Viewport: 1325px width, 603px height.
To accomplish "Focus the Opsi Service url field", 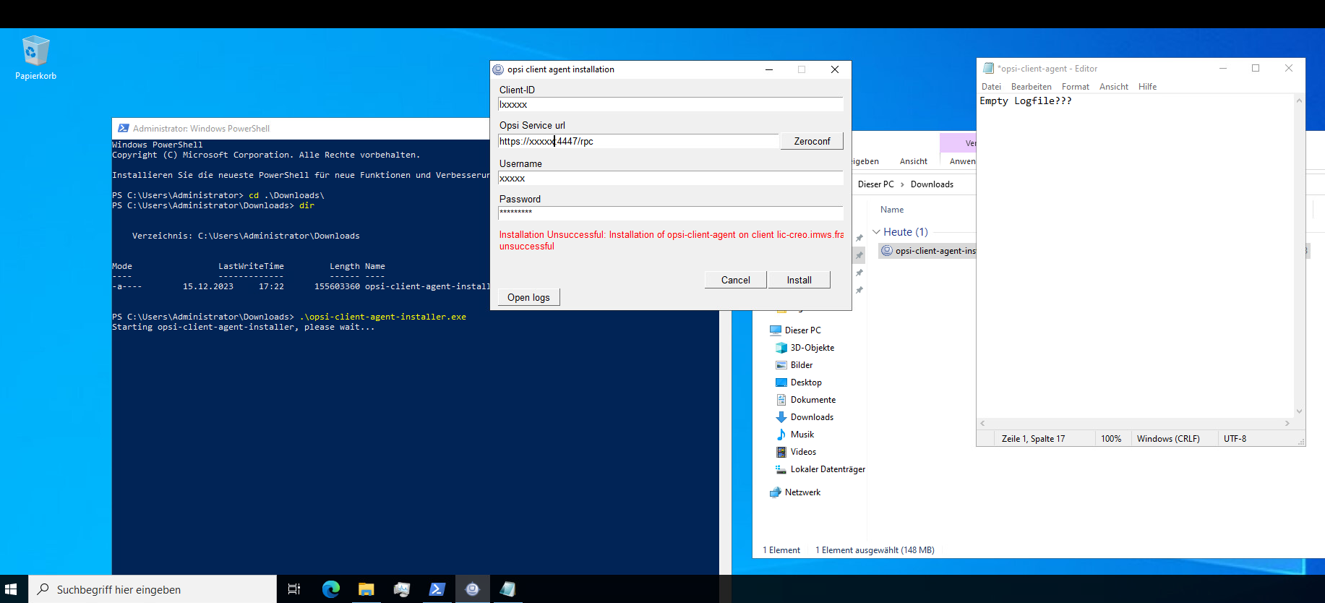I will [638, 141].
